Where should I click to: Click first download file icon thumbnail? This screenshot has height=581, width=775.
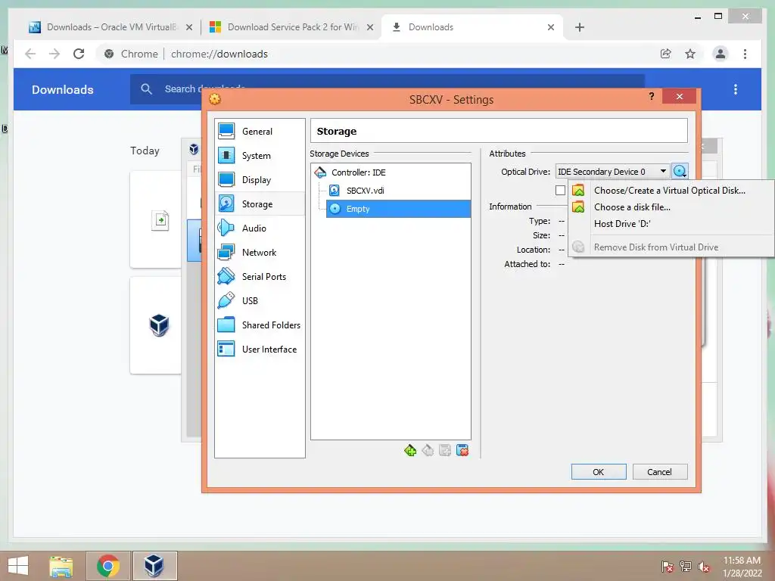point(160,220)
